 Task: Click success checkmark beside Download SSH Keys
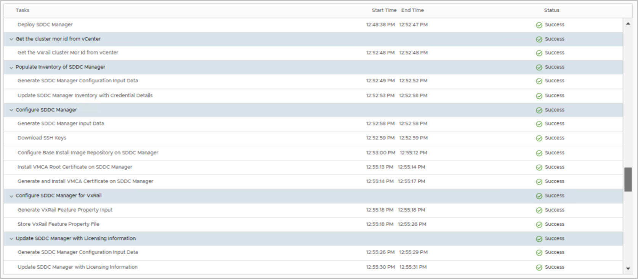(x=539, y=138)
